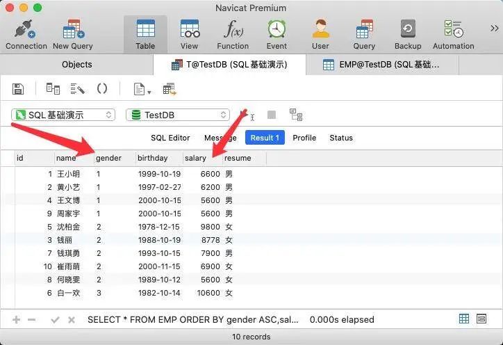
Task: Open the SQL 基础演示 connection dropdown
Action: pos(63,115)
